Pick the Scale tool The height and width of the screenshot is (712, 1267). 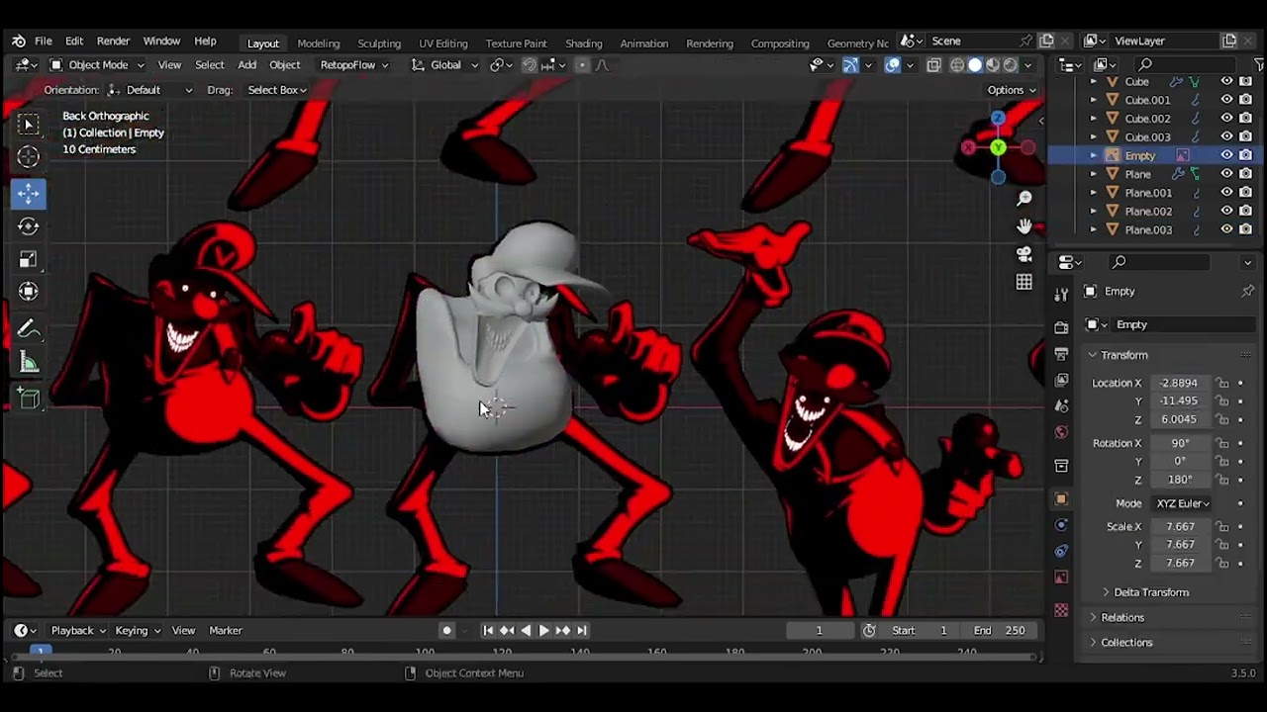28,259
